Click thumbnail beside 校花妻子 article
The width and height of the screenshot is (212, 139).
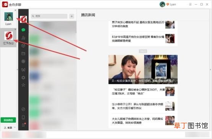(170, 92)
